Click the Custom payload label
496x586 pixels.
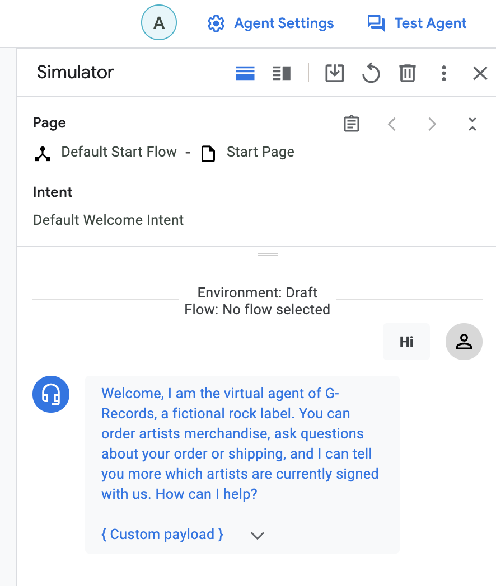162,535
